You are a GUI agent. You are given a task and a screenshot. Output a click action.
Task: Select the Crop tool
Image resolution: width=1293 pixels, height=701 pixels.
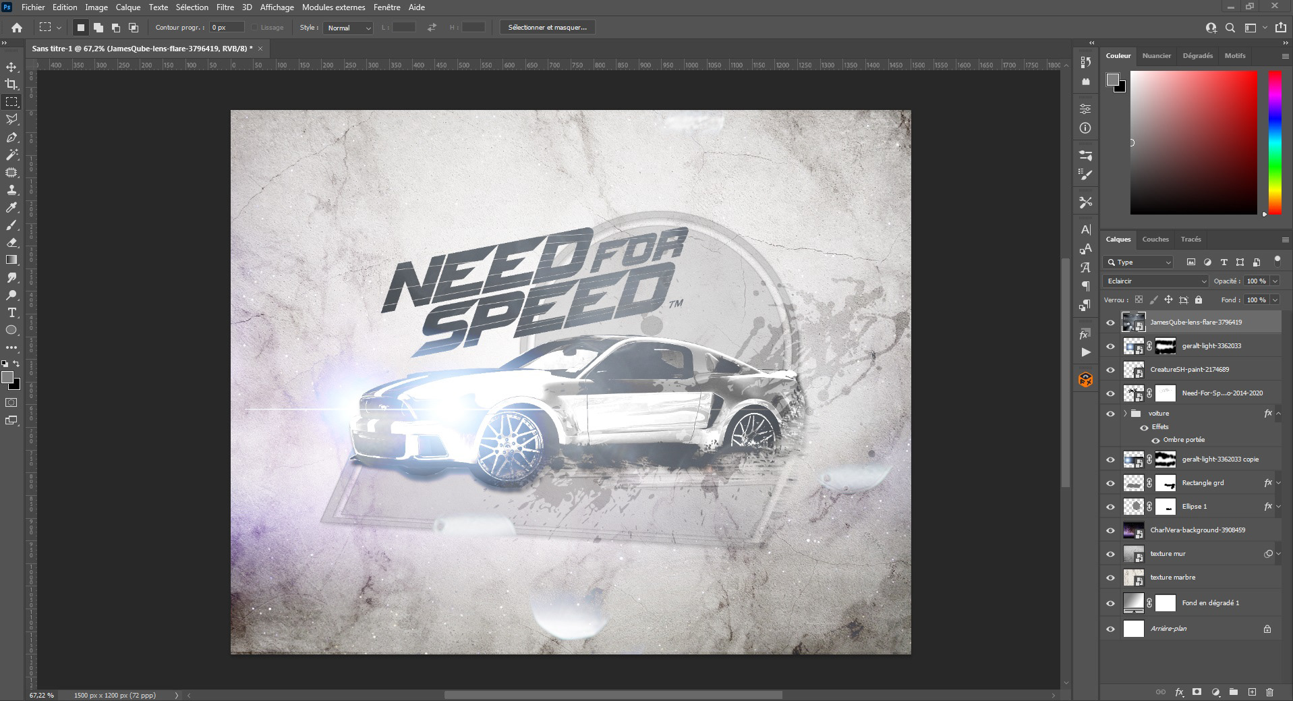click(11, 84)
